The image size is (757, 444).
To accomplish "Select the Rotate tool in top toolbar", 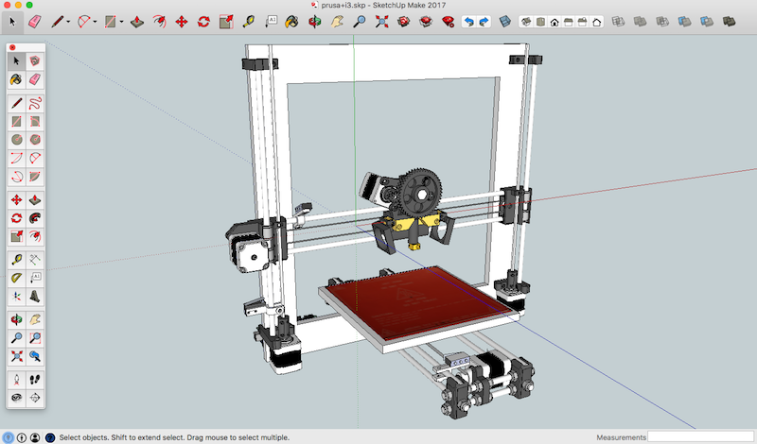I will point(203,20).
